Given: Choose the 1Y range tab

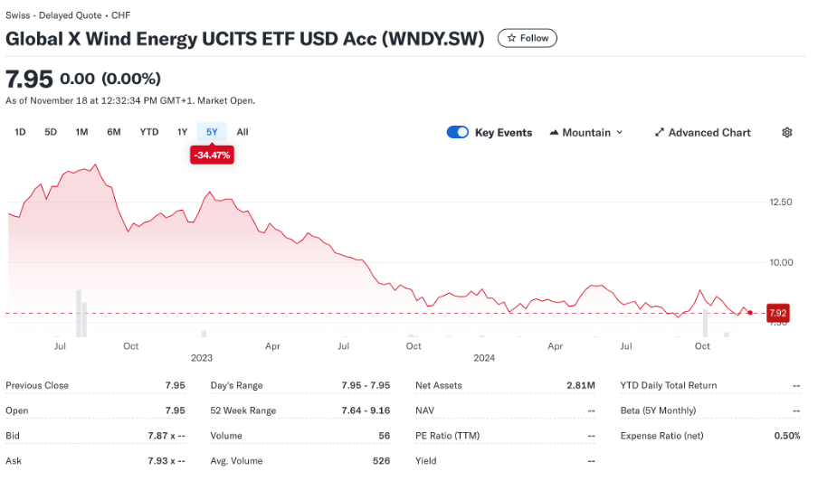Looking at the screenshot, I should 182,132.
